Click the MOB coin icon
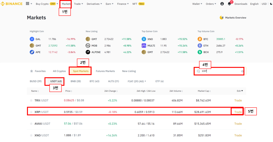The height and width of the screenshot is (142, 273). (x=88, y=46)
